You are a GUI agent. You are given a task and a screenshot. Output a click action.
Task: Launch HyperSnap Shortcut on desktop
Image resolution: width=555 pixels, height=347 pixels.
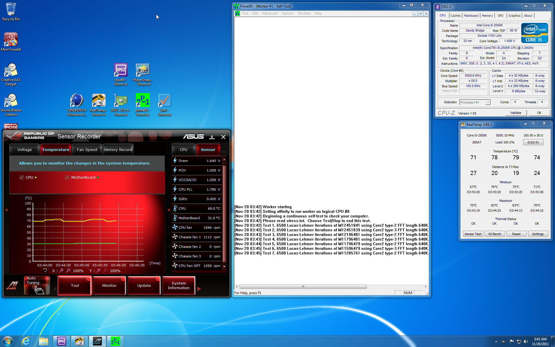[143, 74]
